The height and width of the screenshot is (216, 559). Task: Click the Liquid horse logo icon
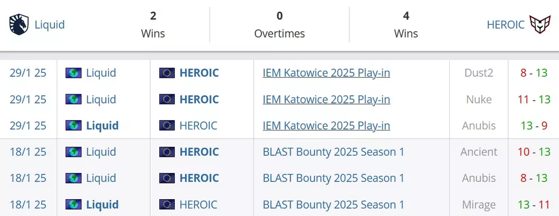[19, 24]
